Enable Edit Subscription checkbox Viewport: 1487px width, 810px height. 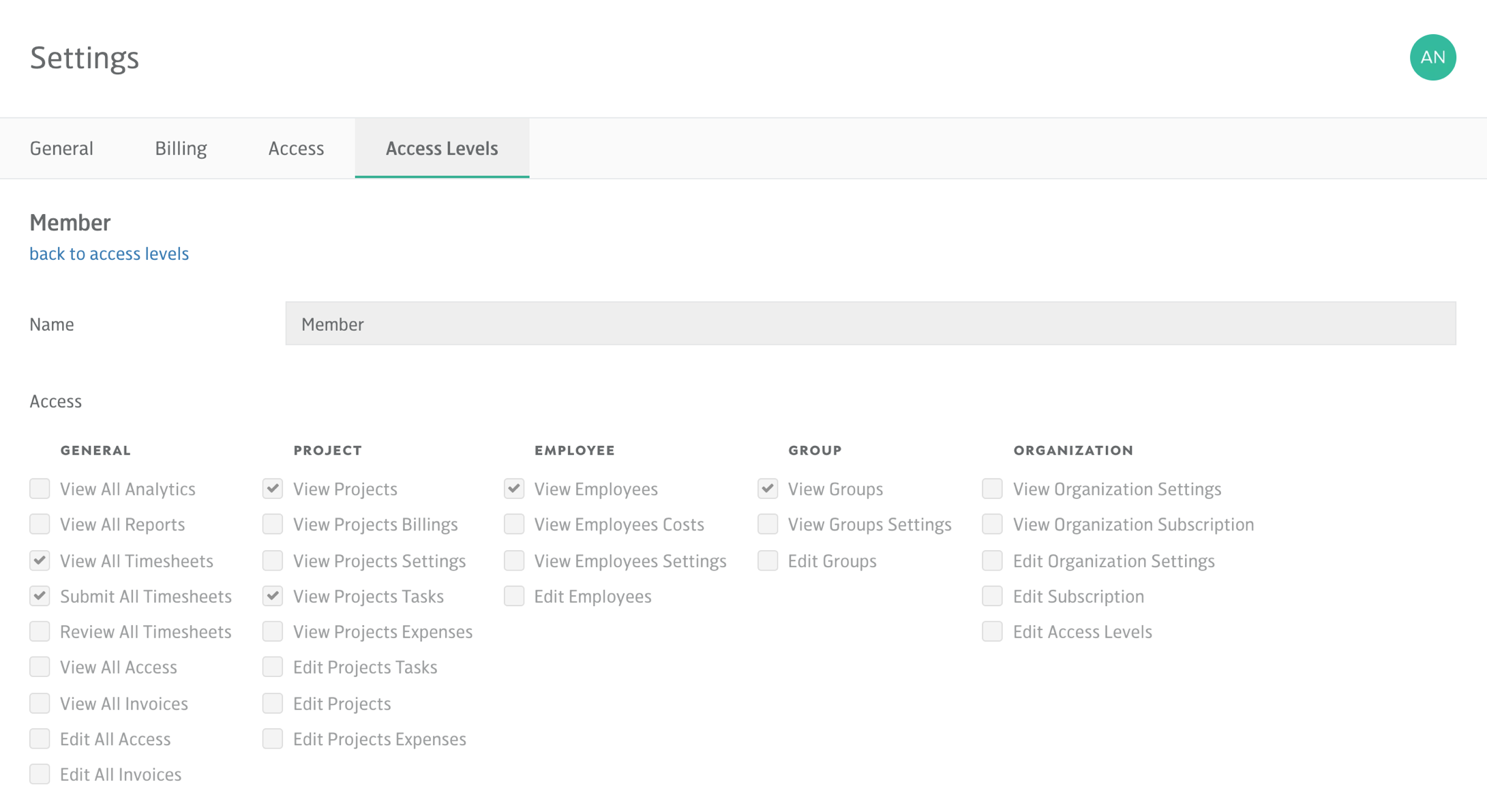[993, 596]
